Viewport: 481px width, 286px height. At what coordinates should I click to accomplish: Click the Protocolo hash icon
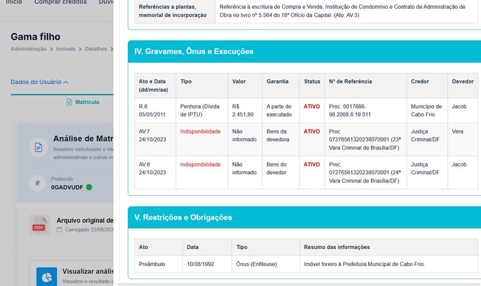click(38, 183)
